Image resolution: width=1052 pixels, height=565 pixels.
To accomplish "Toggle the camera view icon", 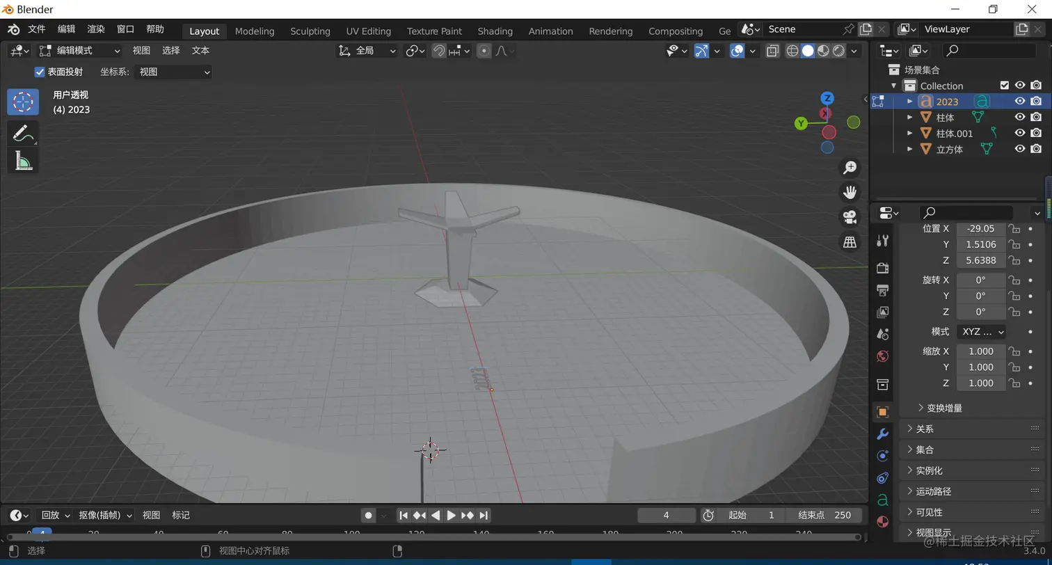I will point(850,217).
